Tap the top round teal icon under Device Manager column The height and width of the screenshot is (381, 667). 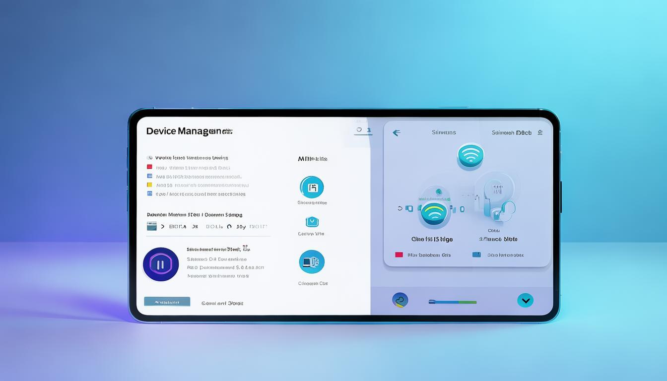tap(312, 188)
